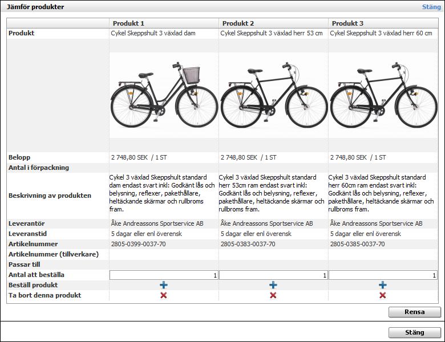This screenshot has height=342, width=445.
Task: Remove Produkt 3 with red X icon
Action: 383,295
